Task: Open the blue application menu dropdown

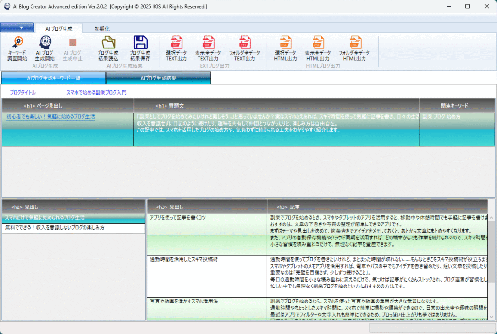Action: [17, 28]
